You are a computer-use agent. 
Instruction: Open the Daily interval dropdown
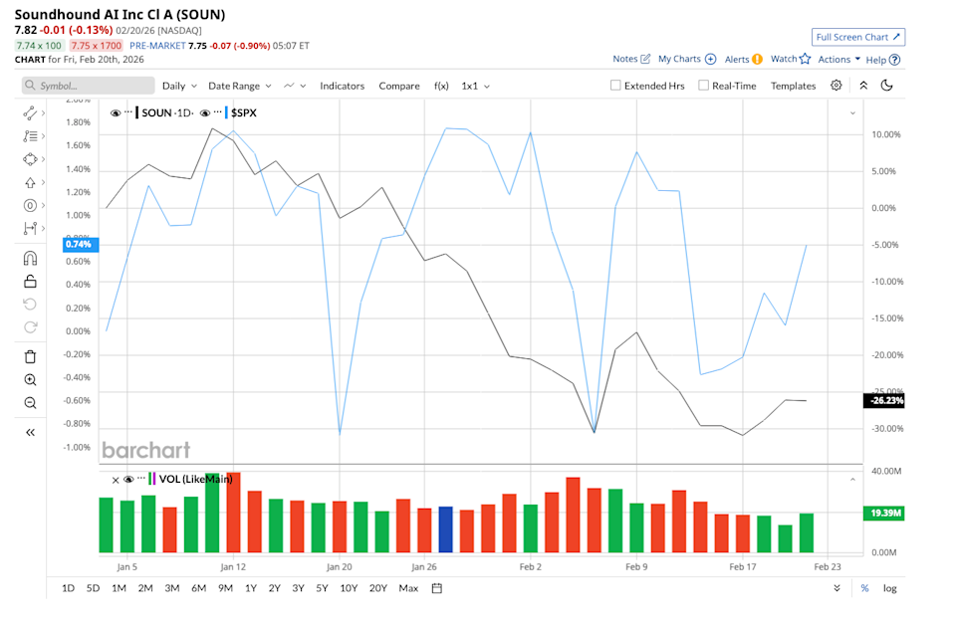[x=179, y=86]
